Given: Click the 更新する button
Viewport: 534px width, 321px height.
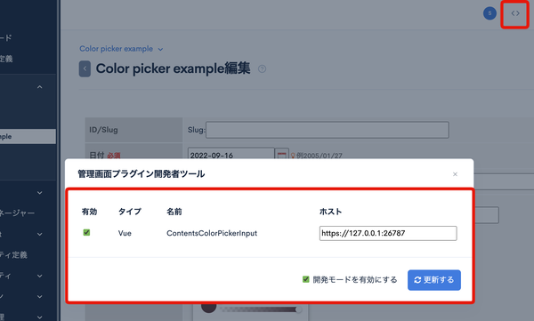Looking at the screenshot, I should [434, 280].
